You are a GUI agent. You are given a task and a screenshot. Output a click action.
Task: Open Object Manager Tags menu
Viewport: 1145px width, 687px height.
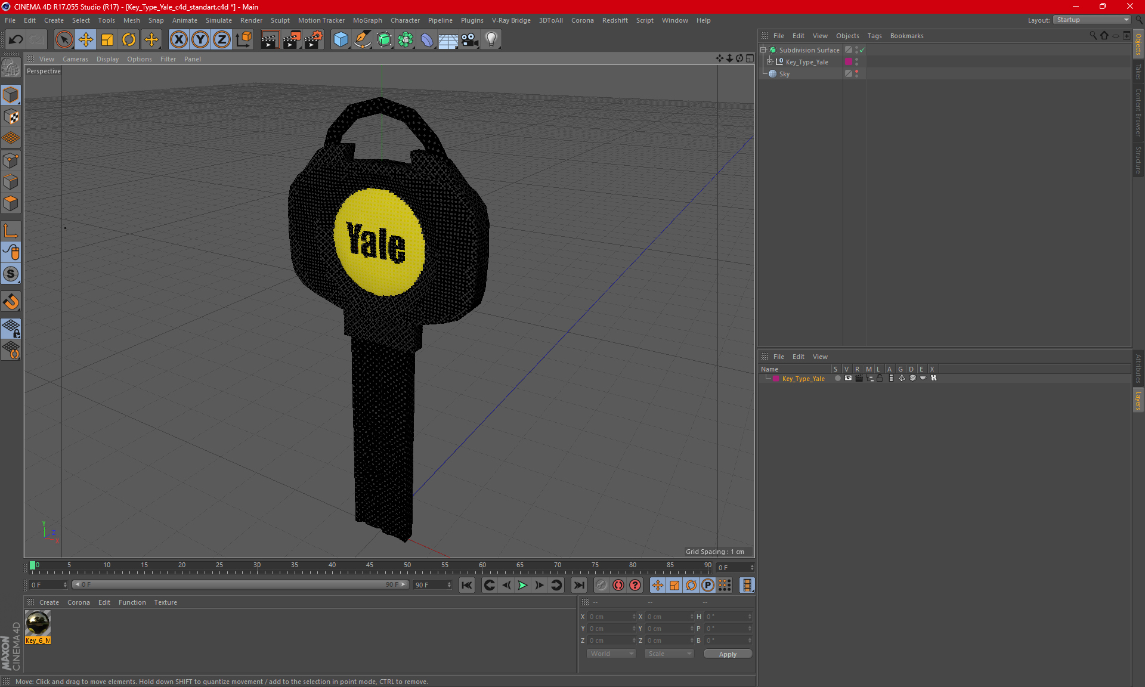click(x=874, y=36)
